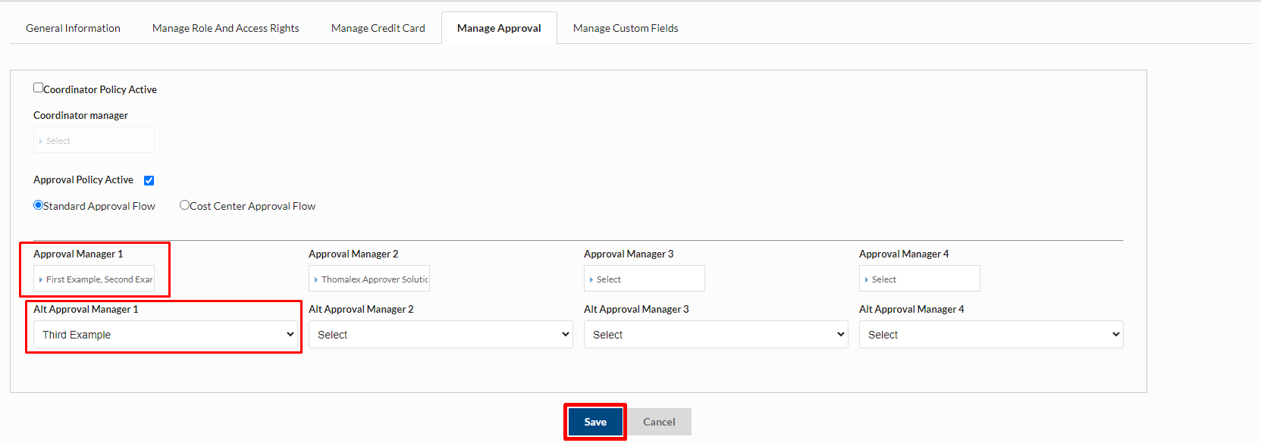Expand Alt Approval Manager 4 dropdown
1261x443 pixels.
click(991, 335)
